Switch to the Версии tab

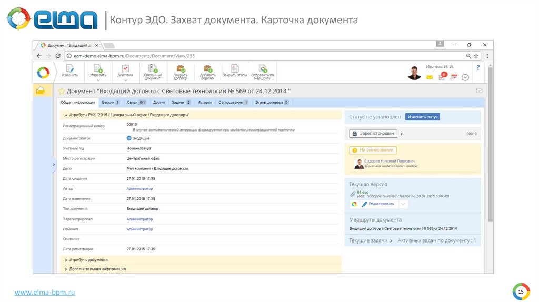pyautogui.click(x=111, y=102)
